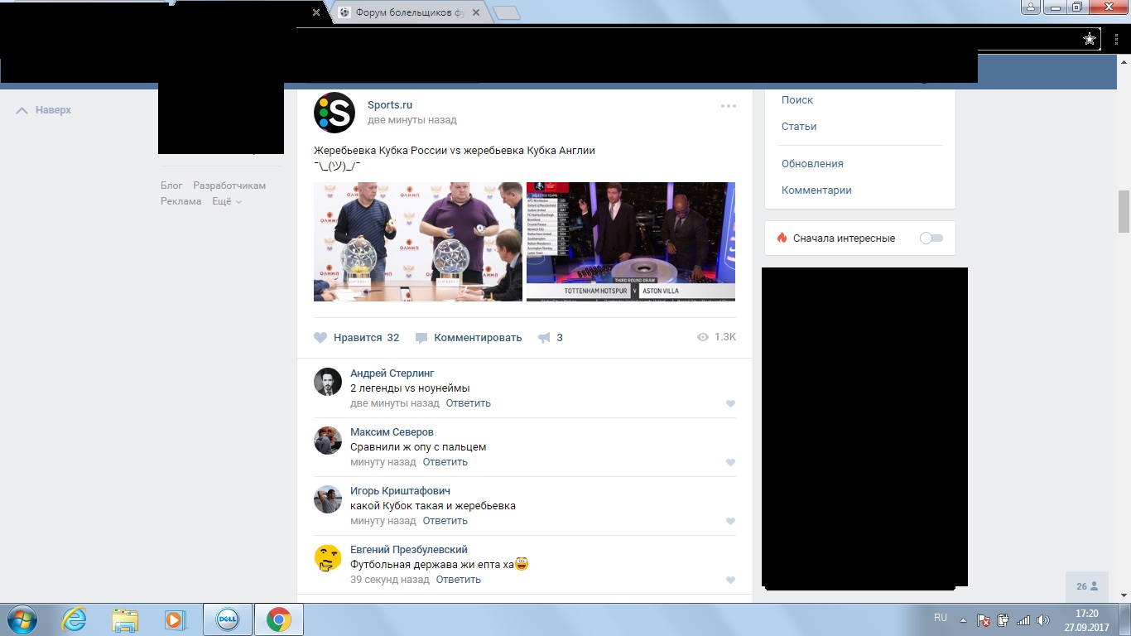This screenshot has width=1131, height=636.
Task: Click the Наверх up-arrow icon
Action: pos(22,110)
